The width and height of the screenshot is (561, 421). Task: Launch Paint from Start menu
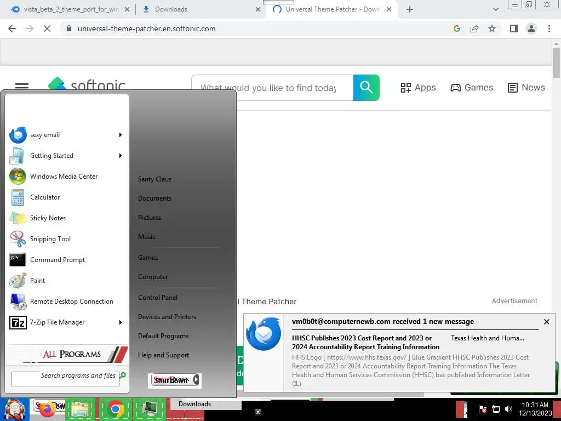tap(66, 280)
